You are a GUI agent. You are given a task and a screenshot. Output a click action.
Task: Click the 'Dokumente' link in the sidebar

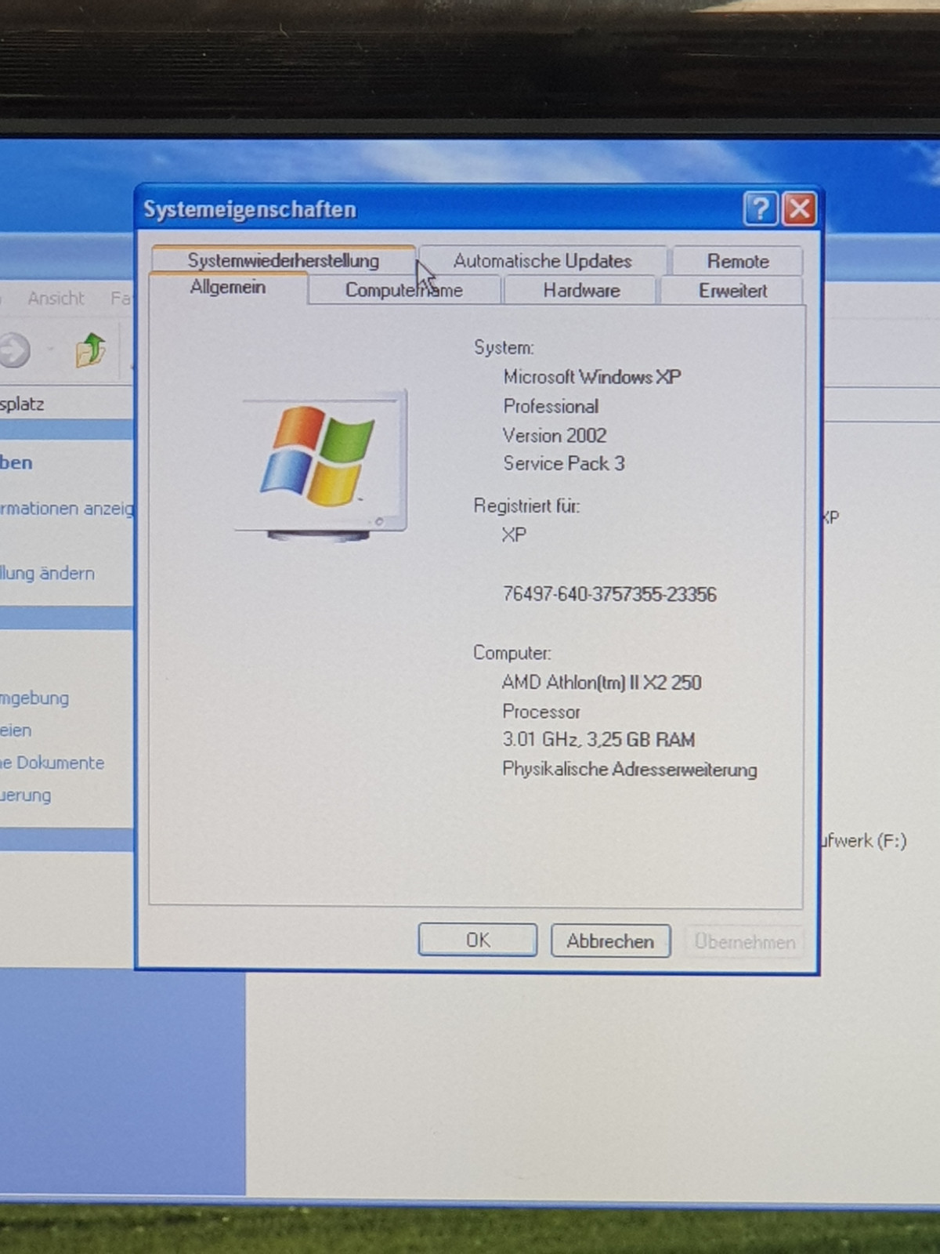pos(53,763)
